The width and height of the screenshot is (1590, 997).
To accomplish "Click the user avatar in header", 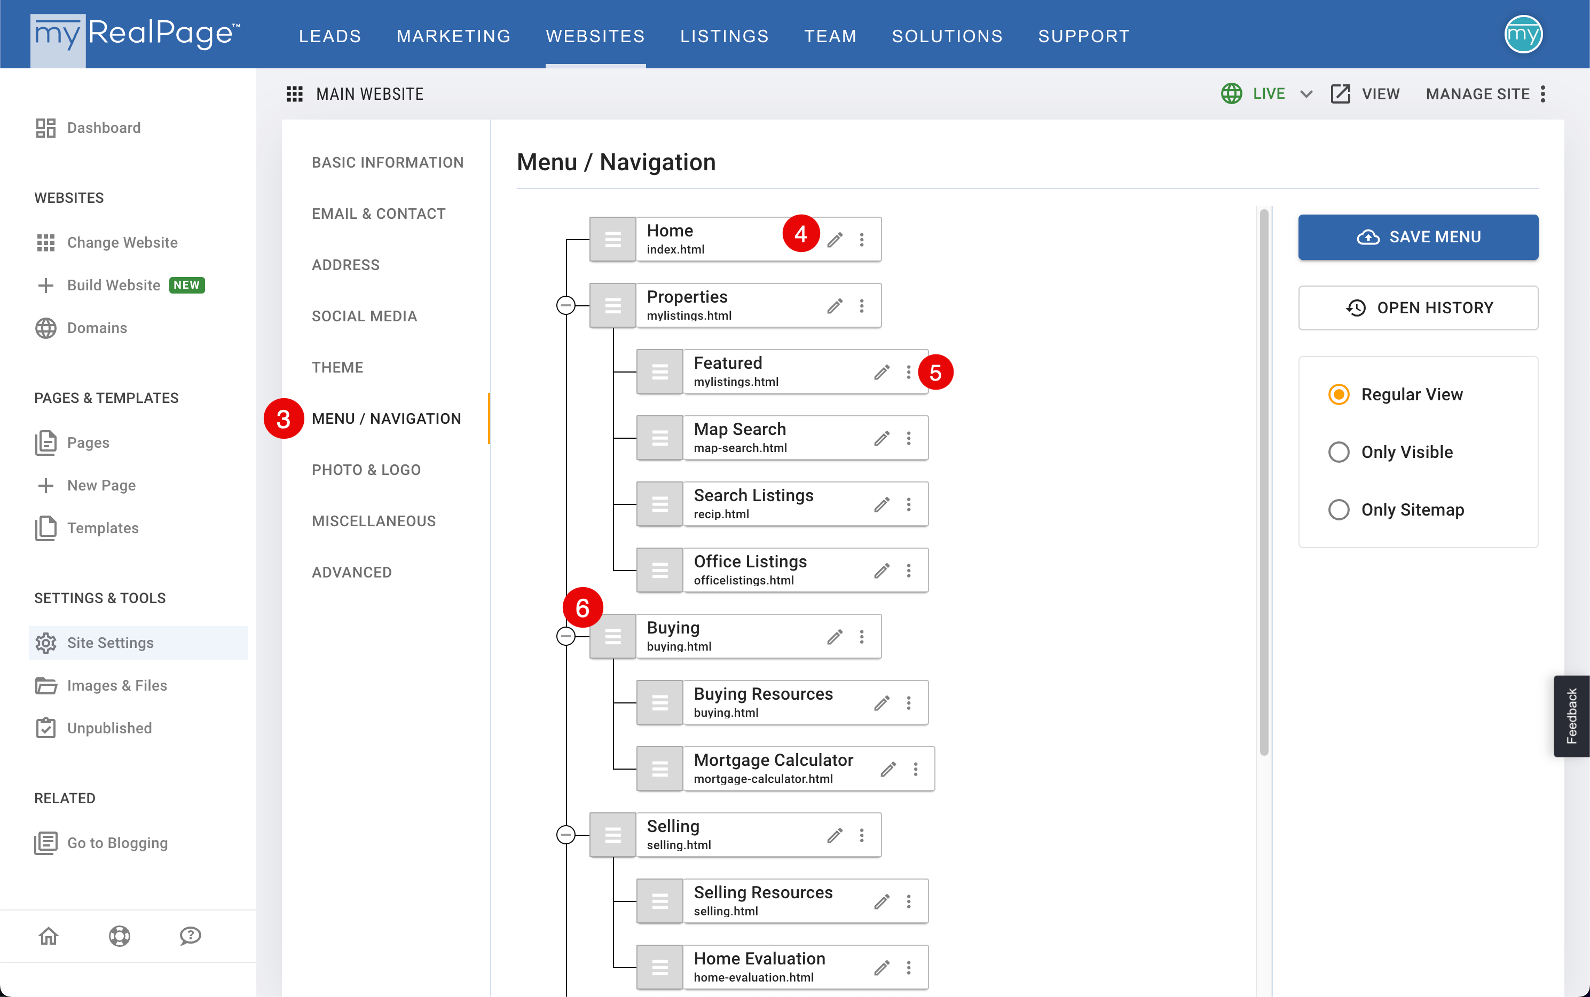I will 1523,34.
